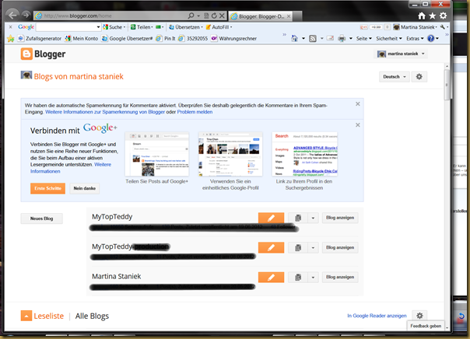The width and height of the screenshot is (470, 339).
Task: Click Blog anzeigen for MyTopTeddy
Action: click(x=340, y=218)
